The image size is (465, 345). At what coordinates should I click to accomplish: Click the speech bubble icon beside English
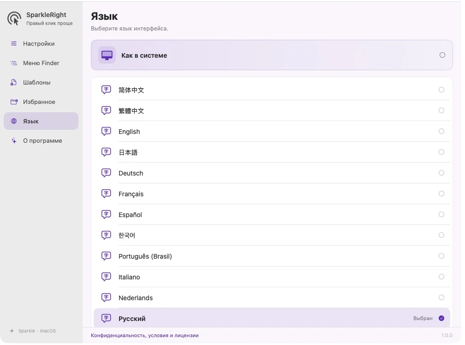[106, 131]
